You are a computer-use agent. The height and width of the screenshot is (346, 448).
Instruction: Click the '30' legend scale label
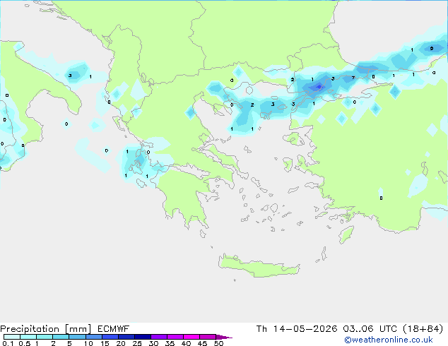153,343
